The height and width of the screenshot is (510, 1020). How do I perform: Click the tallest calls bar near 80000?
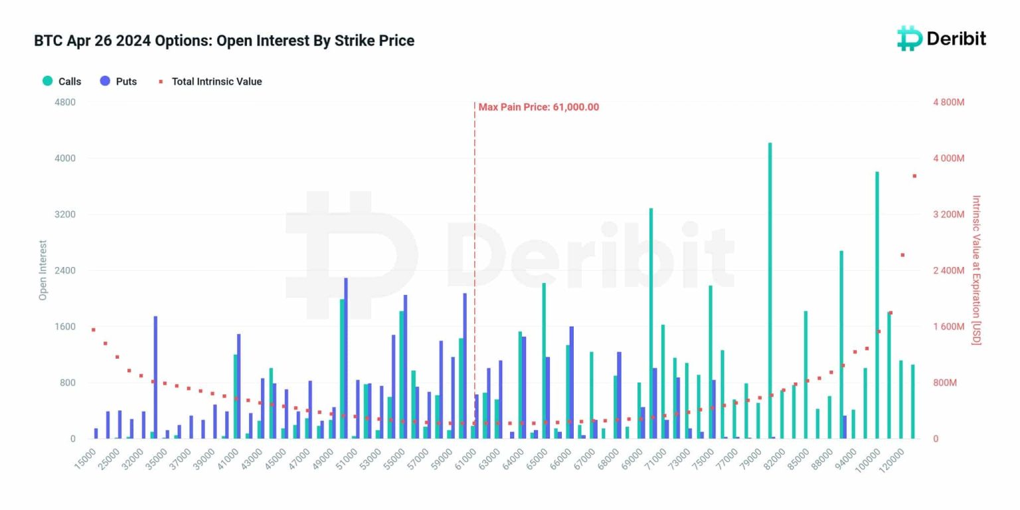click(x=770, y=290)
